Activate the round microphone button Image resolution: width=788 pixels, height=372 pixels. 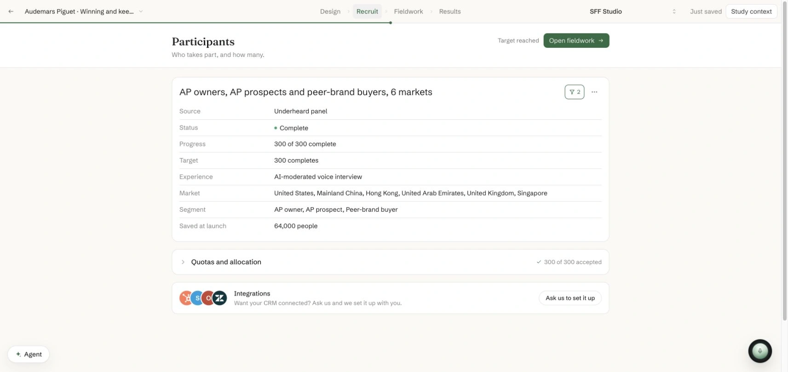tap(760, 351)
